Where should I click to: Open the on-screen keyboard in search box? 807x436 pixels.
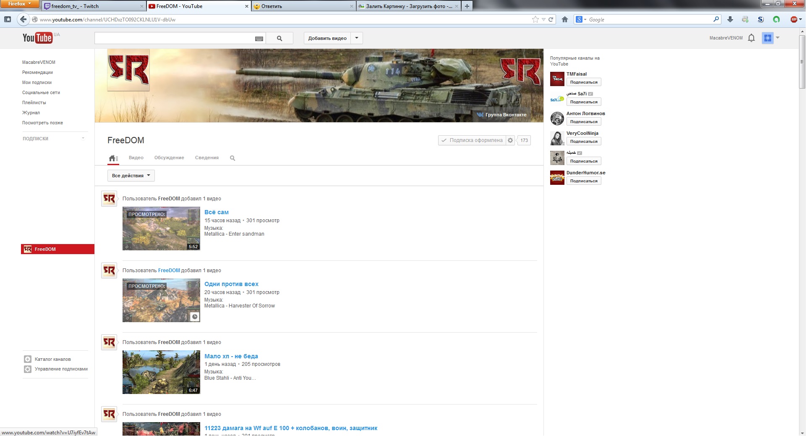(x=259, y=39)
